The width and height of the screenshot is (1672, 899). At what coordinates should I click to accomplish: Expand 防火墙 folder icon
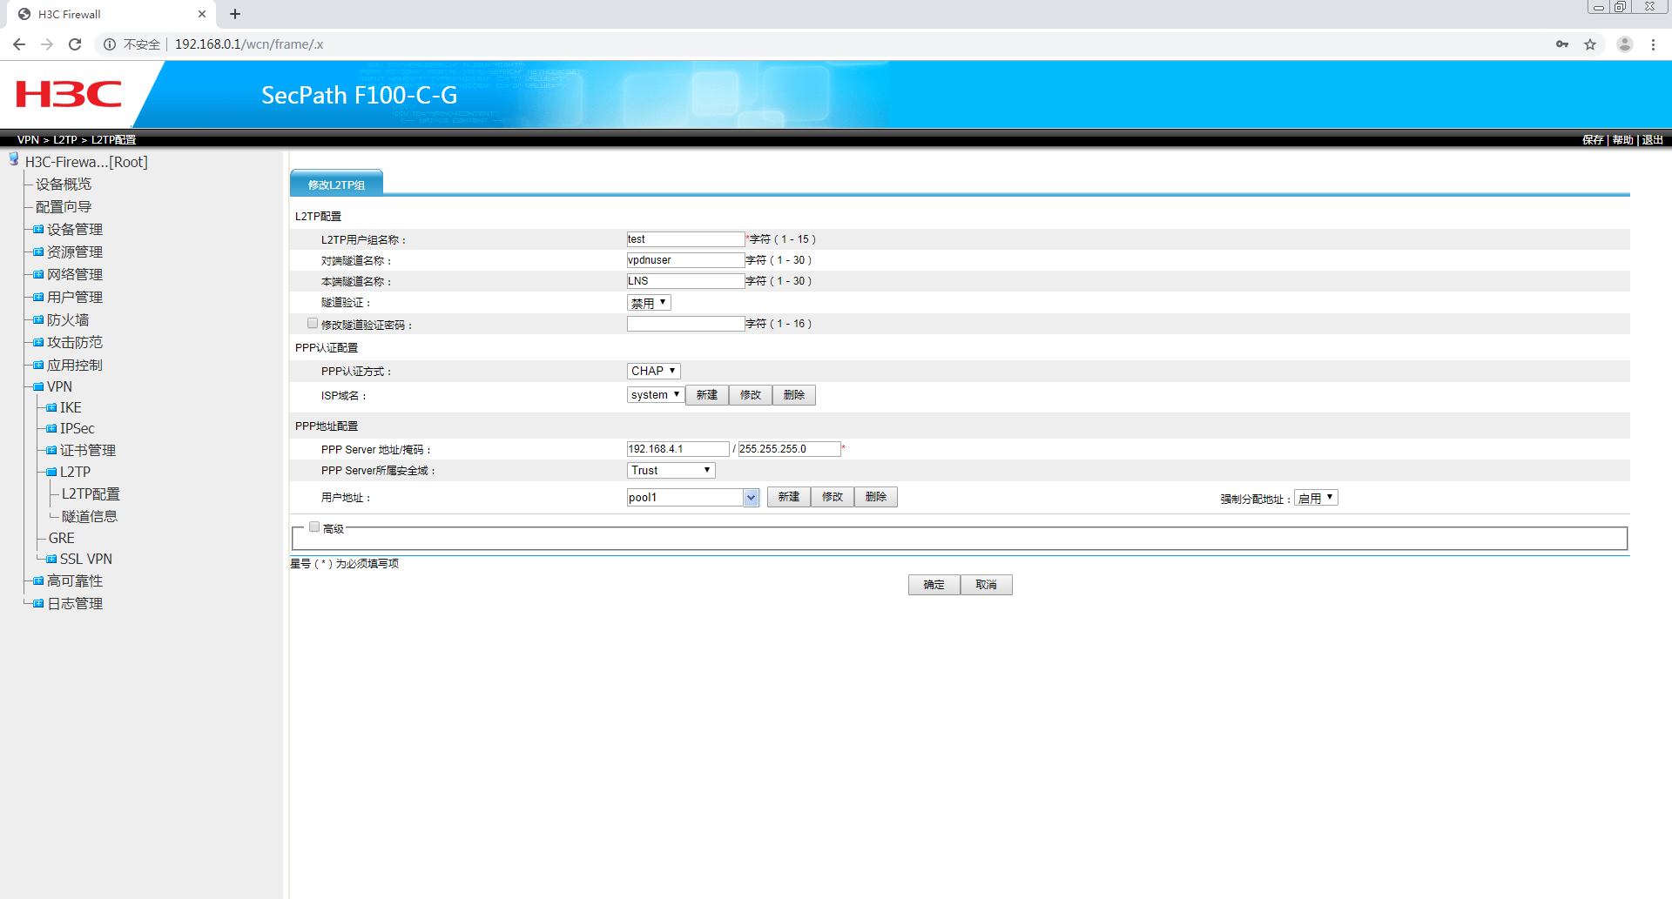(x=38, y=320)
